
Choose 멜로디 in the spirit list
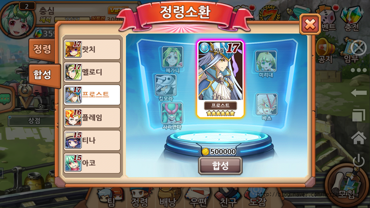click(92, 72)
